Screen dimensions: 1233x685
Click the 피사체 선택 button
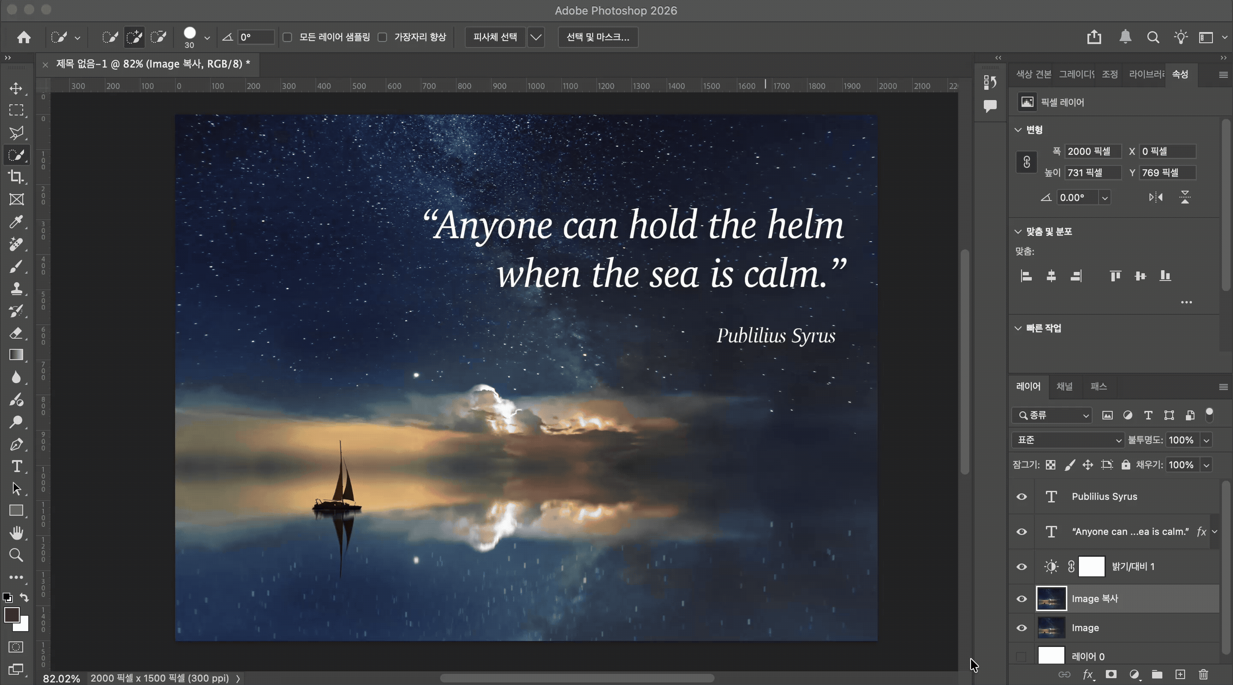[x=495, y=37]
